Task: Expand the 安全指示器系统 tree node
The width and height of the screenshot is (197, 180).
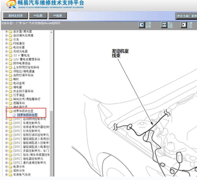Action: point(6,91)
